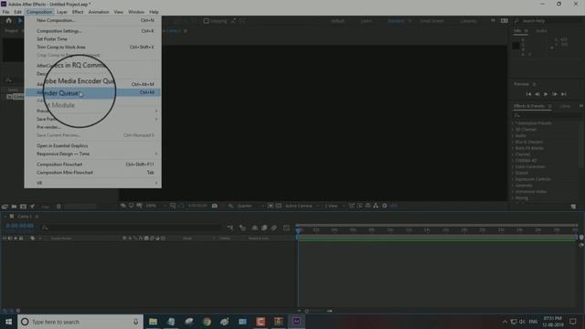Image resolution: width=585 pixels, height=329 pixels.
Task: Toggle the Snapping checkbox
Action: (x=206, y=21)
